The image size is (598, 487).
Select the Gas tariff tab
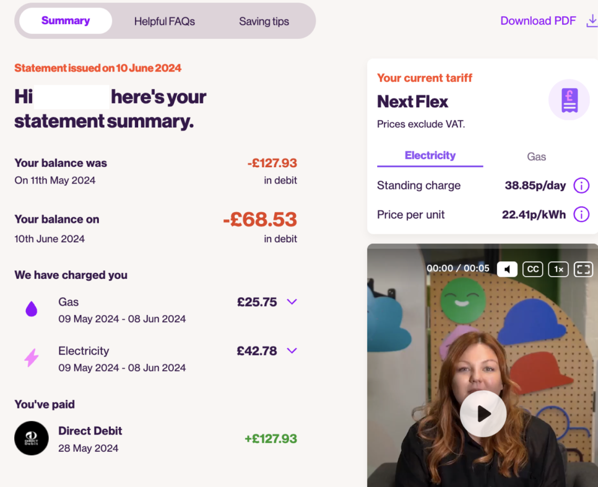pos(536,157)
